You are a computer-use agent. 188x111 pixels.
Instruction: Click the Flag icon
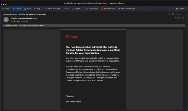pyautogui.click(x=35, y=9)
